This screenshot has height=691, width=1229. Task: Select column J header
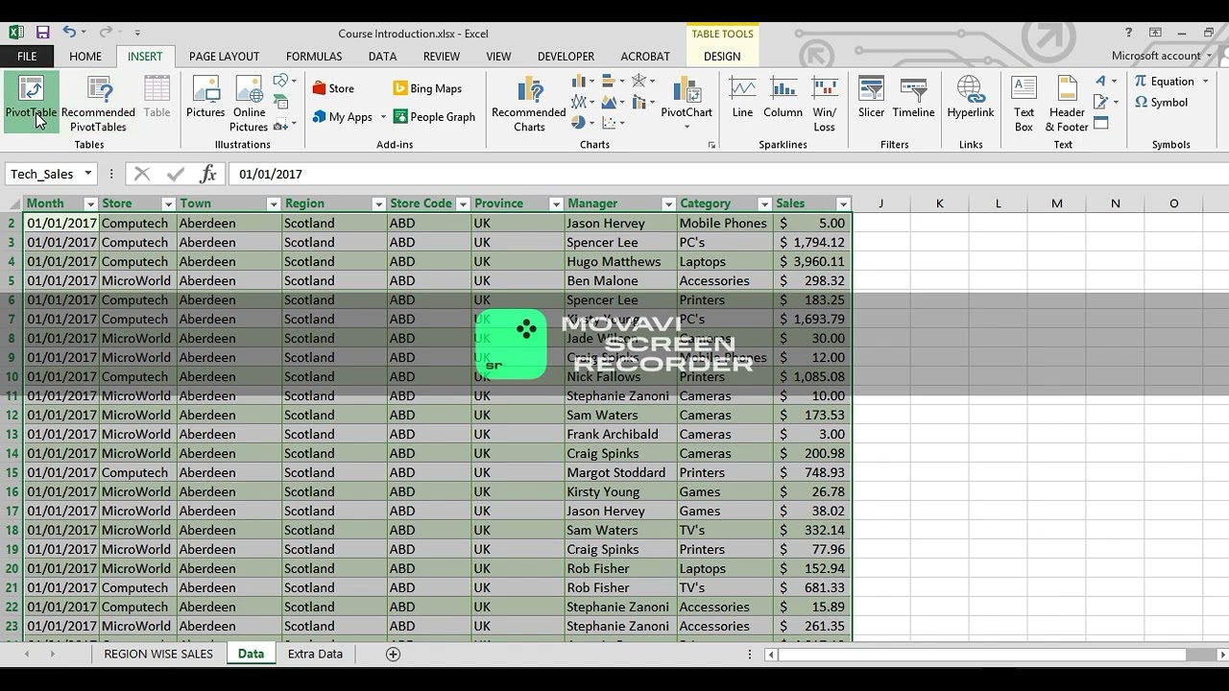pyautogui.click(x=880, y=203)
